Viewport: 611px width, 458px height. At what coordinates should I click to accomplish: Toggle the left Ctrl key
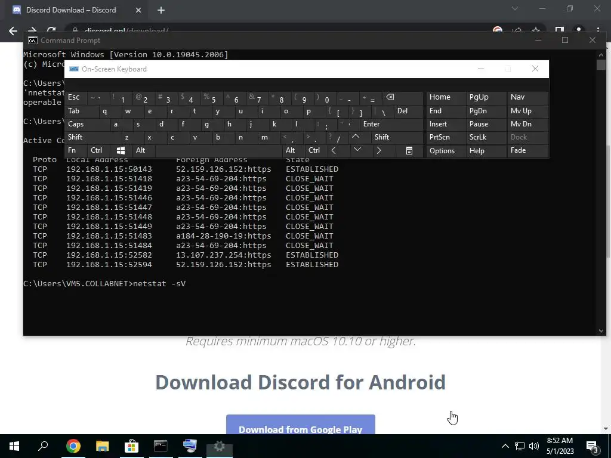[x=98, y=150]
